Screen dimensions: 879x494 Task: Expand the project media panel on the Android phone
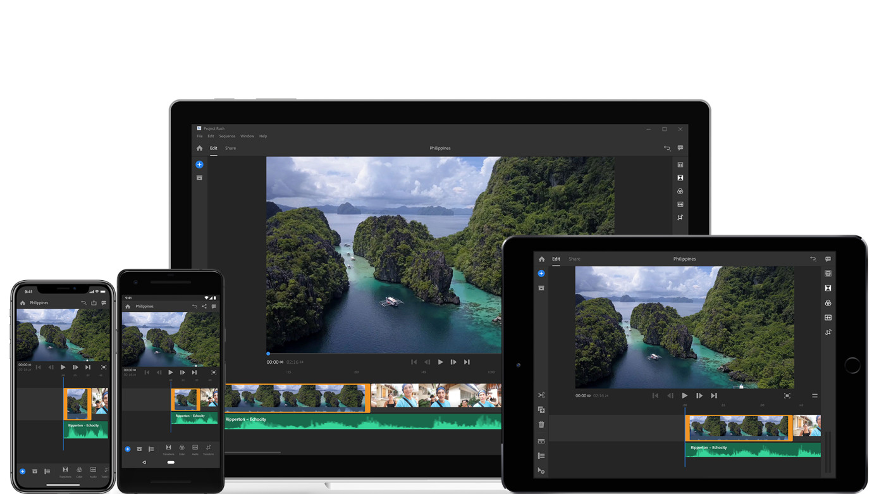[139, 448]
